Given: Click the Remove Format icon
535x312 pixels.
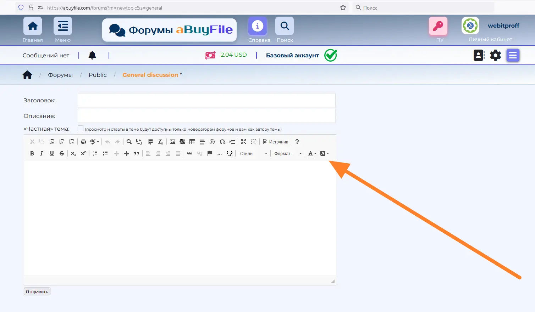Looking at the screenshot, I should tap(160, 142).
